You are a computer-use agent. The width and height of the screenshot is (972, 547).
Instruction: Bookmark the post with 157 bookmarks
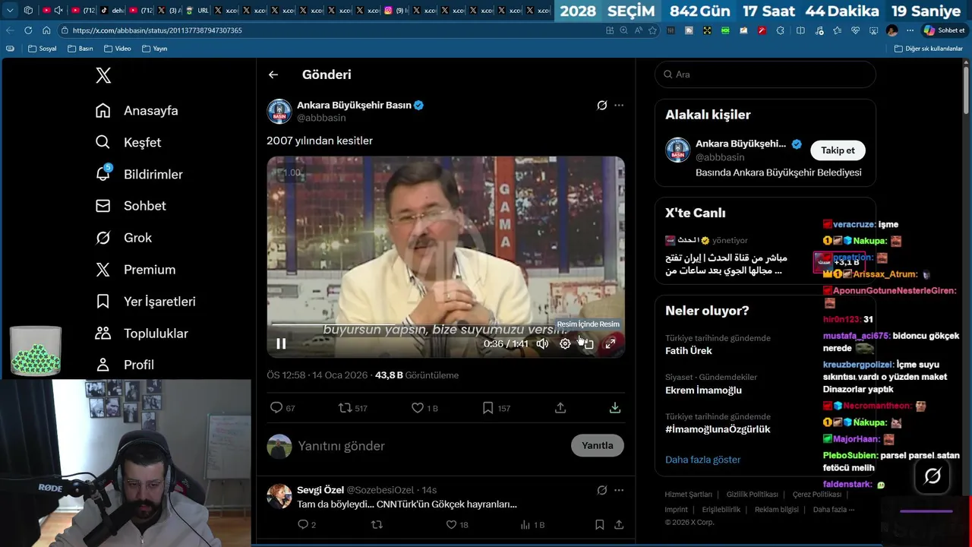pyautogui.click(x=497, y=408)
